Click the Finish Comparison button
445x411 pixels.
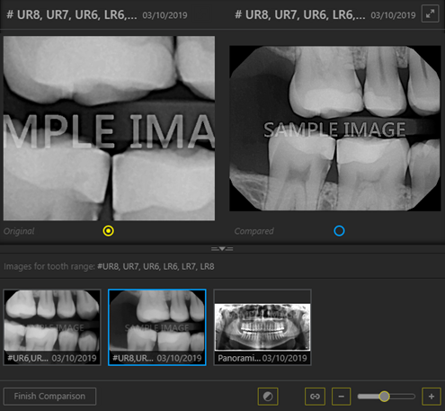(49, 397)
